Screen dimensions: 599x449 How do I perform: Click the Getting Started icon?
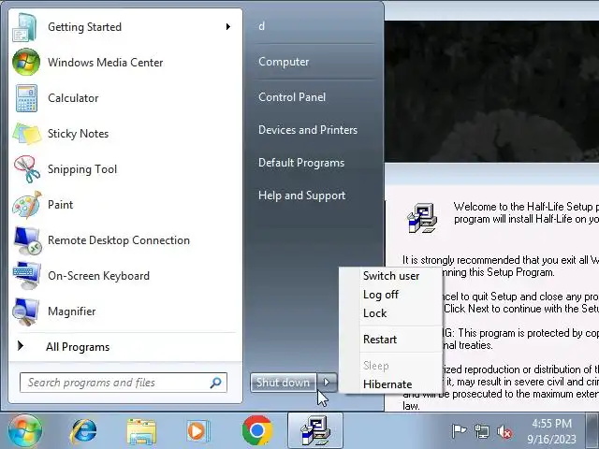pyautogui.click(x=25, y=27)
